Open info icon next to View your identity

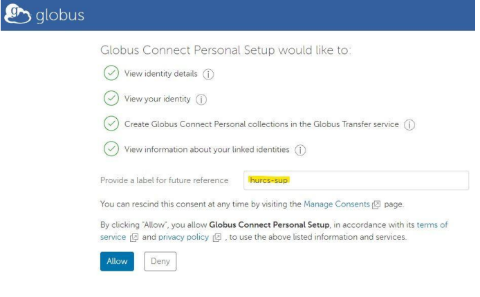pyautogui.click(x=201, y=99)
